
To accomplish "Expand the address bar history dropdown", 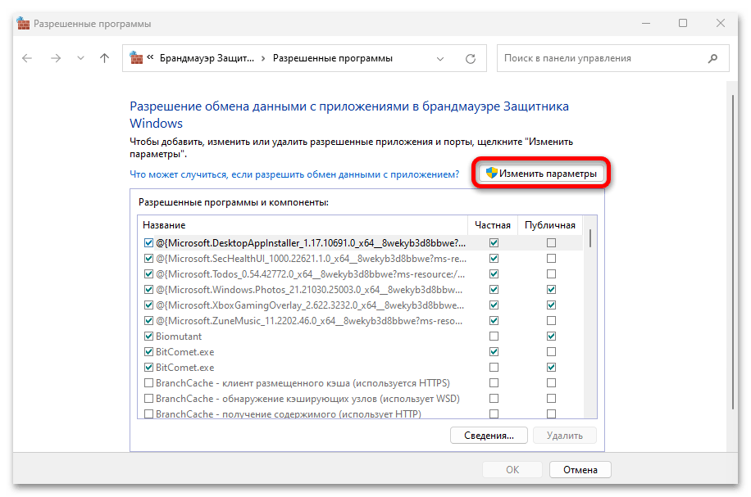I will (x=439, y=59).
